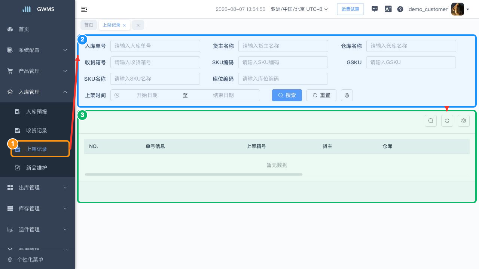
Task: Open the user menu caret beside avatar
Action: point(468,9)
